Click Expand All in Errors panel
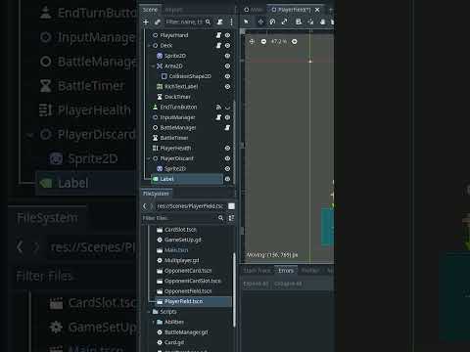 point(256,284)
